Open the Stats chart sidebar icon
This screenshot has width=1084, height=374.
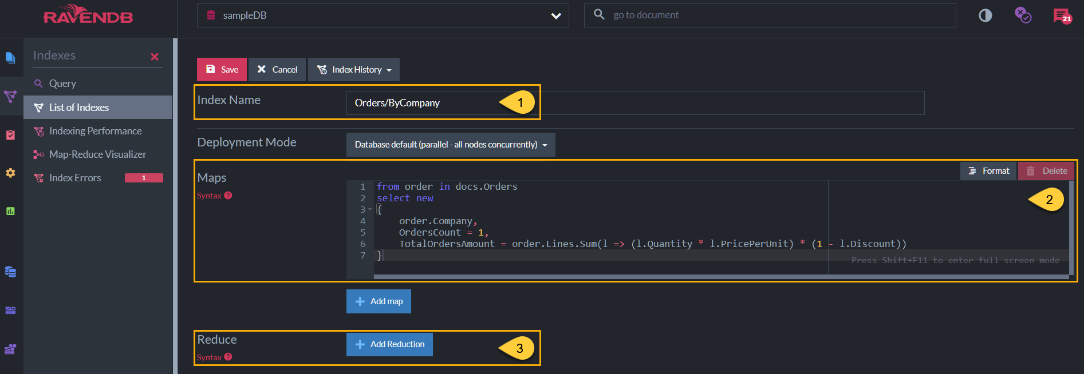(10, 211)
